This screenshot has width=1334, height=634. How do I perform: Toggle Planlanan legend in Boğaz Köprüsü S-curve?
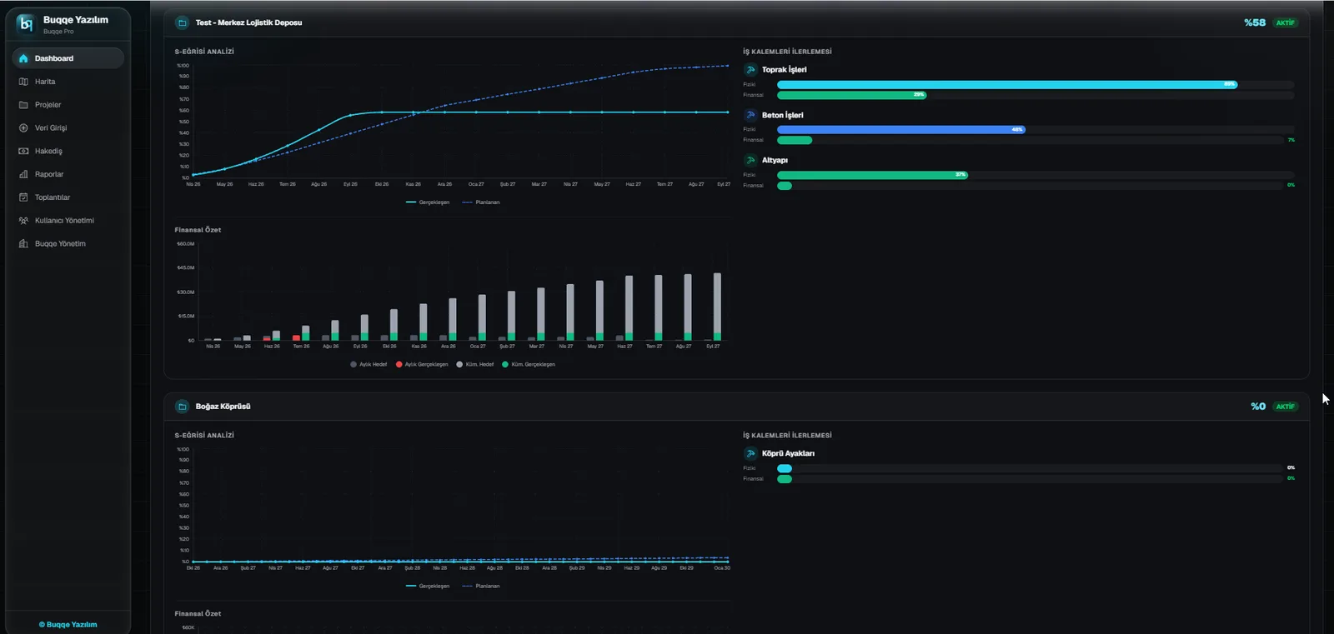[x=481, y=586]
